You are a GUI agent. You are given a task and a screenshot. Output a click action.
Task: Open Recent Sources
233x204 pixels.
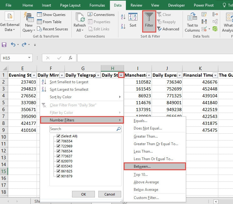click(x=52, y=29)
